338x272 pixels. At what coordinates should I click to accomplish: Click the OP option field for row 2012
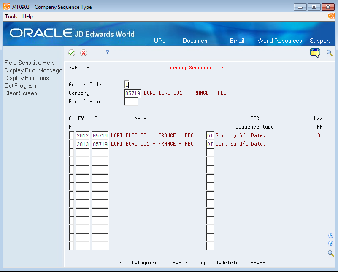point(71,135)
